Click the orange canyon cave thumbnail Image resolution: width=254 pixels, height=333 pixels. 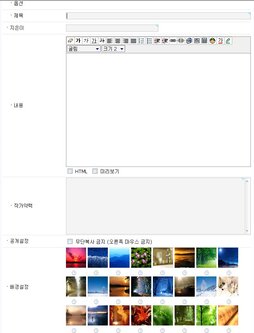[119, 315]
